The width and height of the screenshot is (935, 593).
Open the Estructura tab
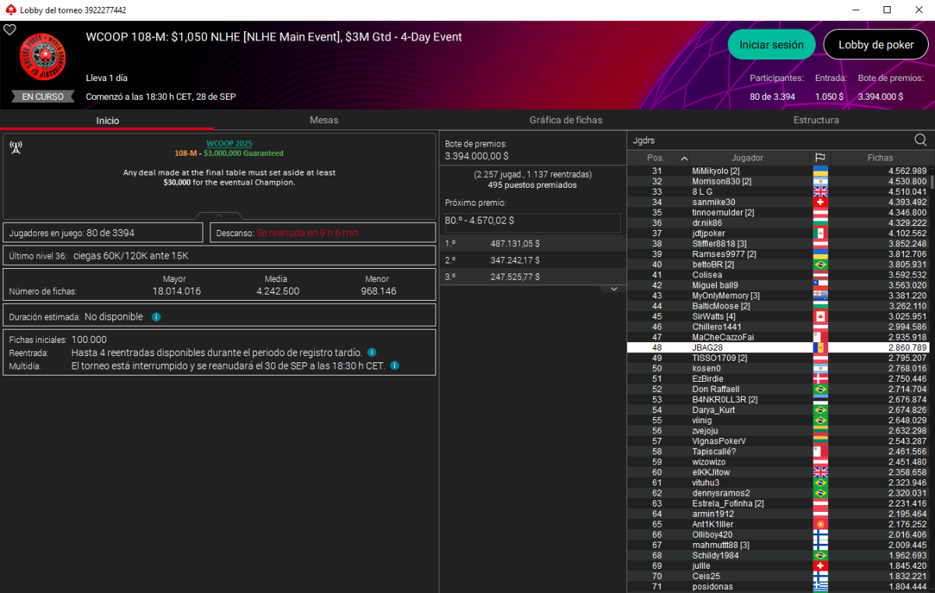click(x=816, y=120)
